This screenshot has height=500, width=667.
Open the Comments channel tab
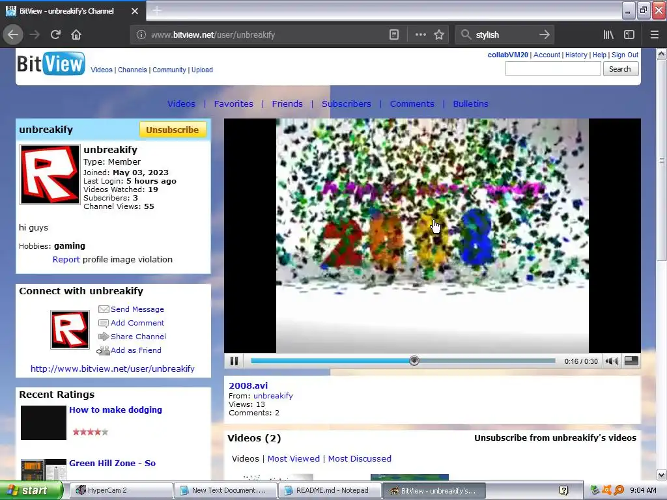click(x=412, y=104)
